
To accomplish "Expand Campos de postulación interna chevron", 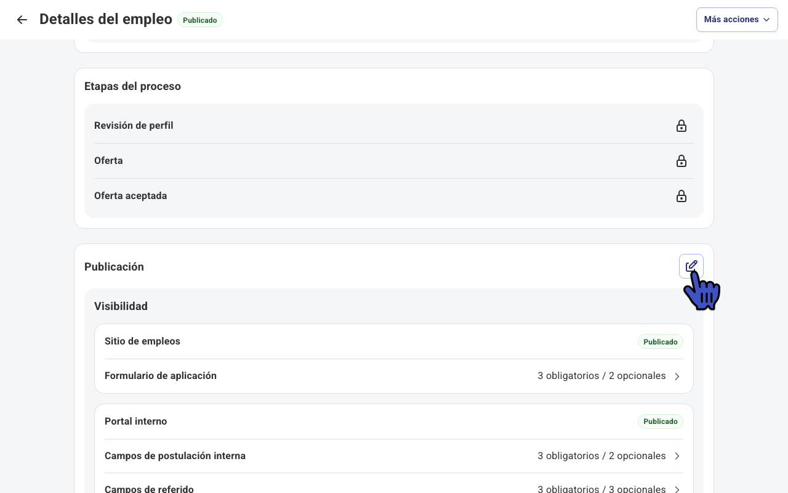I will pos(677,456).
